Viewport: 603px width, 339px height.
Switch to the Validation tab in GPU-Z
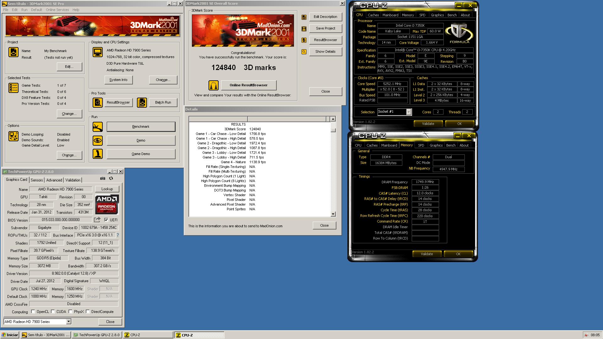click(x=73, y=180)
